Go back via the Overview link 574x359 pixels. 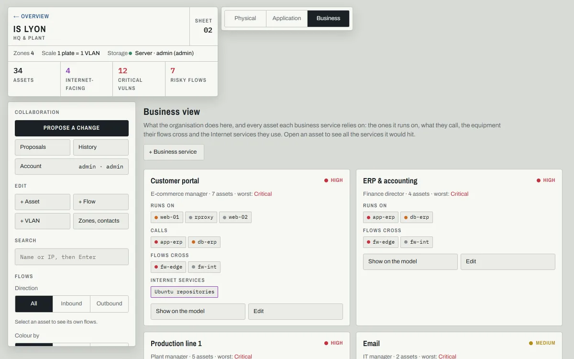tap(31, 16)
